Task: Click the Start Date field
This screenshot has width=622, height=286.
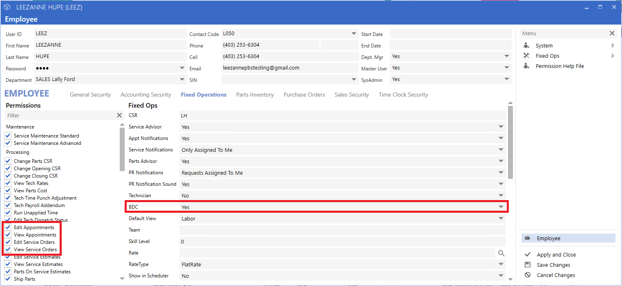Action: pos(450,34)
